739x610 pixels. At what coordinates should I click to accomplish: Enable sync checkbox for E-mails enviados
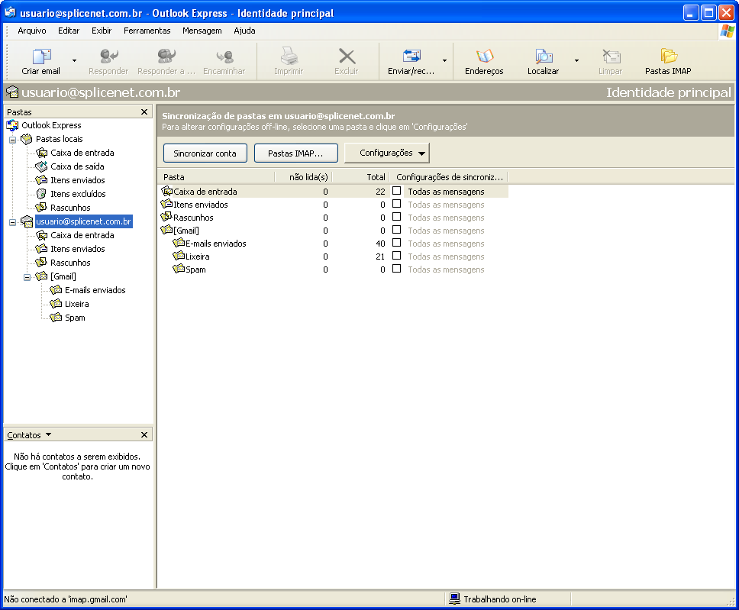[397, 243]
